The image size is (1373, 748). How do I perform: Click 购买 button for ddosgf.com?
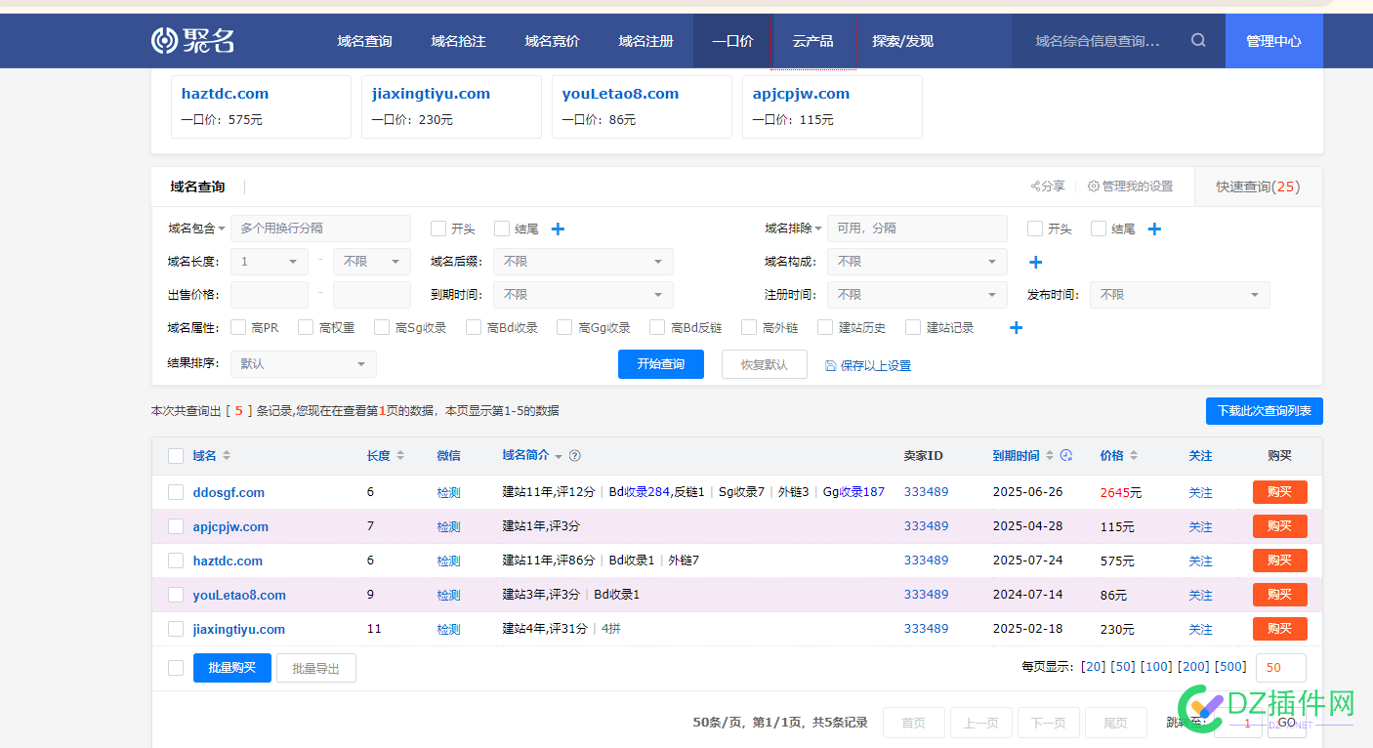click(x=1279, y=492)
